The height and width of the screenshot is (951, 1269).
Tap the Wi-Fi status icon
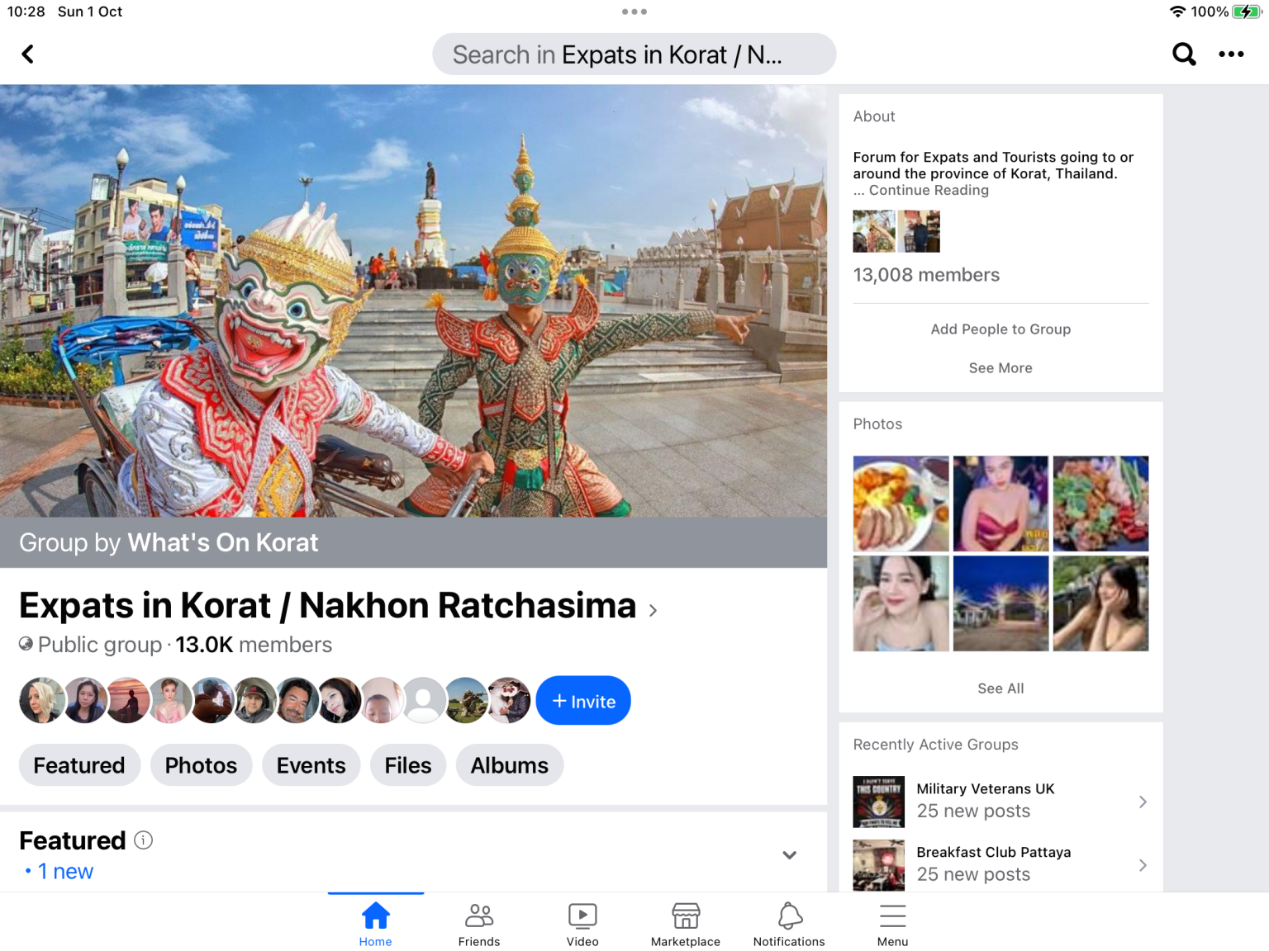click(x=1177, y=12)
